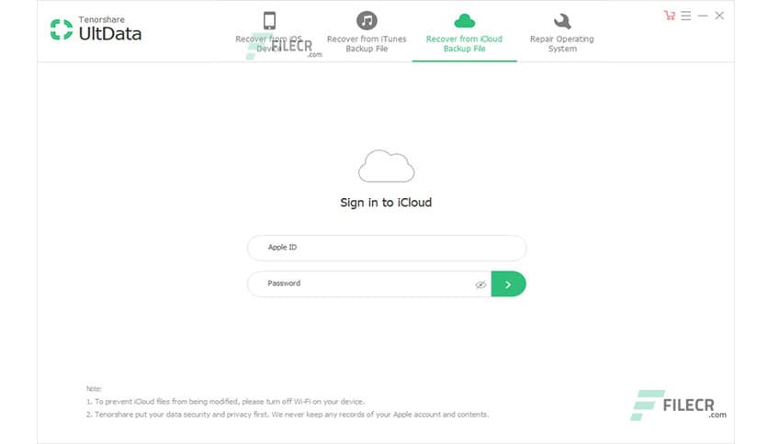768x444 pixels.
Task: Toggle password visibility eye icon
Action: click(x=480, y=284)
